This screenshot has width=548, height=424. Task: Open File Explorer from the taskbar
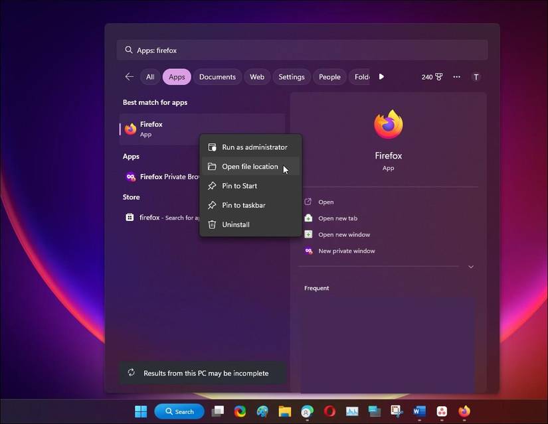coord(285,411)
